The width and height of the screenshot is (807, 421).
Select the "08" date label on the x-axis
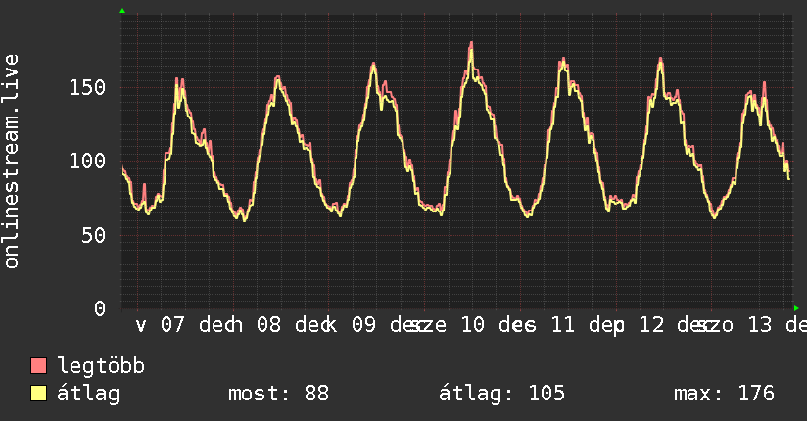(x=268, y=324)
